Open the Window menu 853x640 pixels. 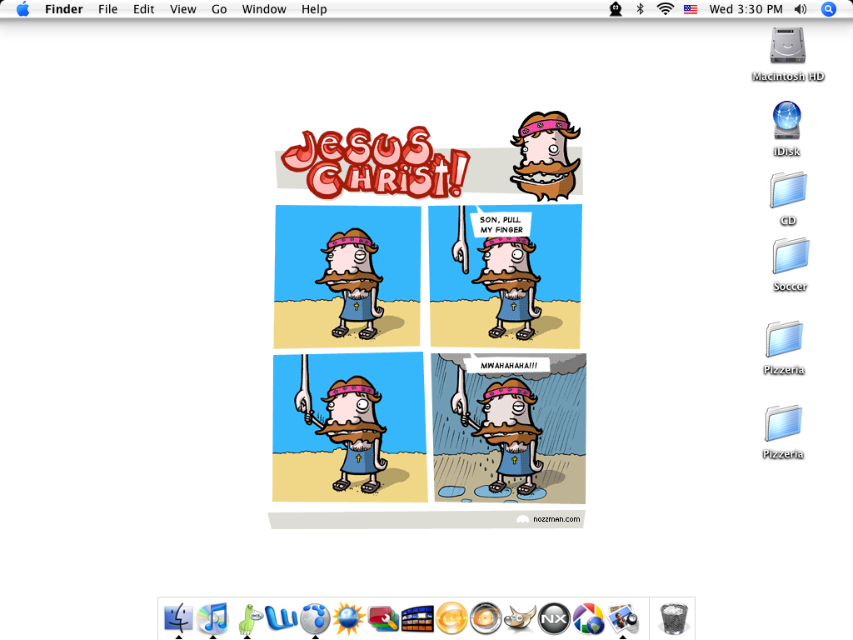pos(264,9)
